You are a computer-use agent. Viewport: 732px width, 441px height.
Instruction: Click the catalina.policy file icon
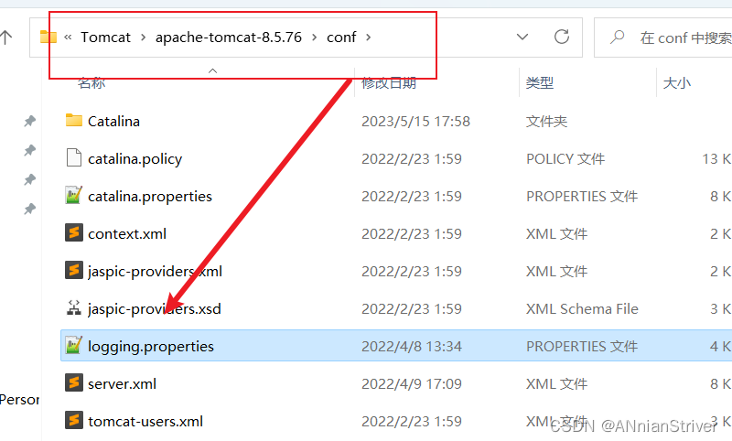[74, 157]
